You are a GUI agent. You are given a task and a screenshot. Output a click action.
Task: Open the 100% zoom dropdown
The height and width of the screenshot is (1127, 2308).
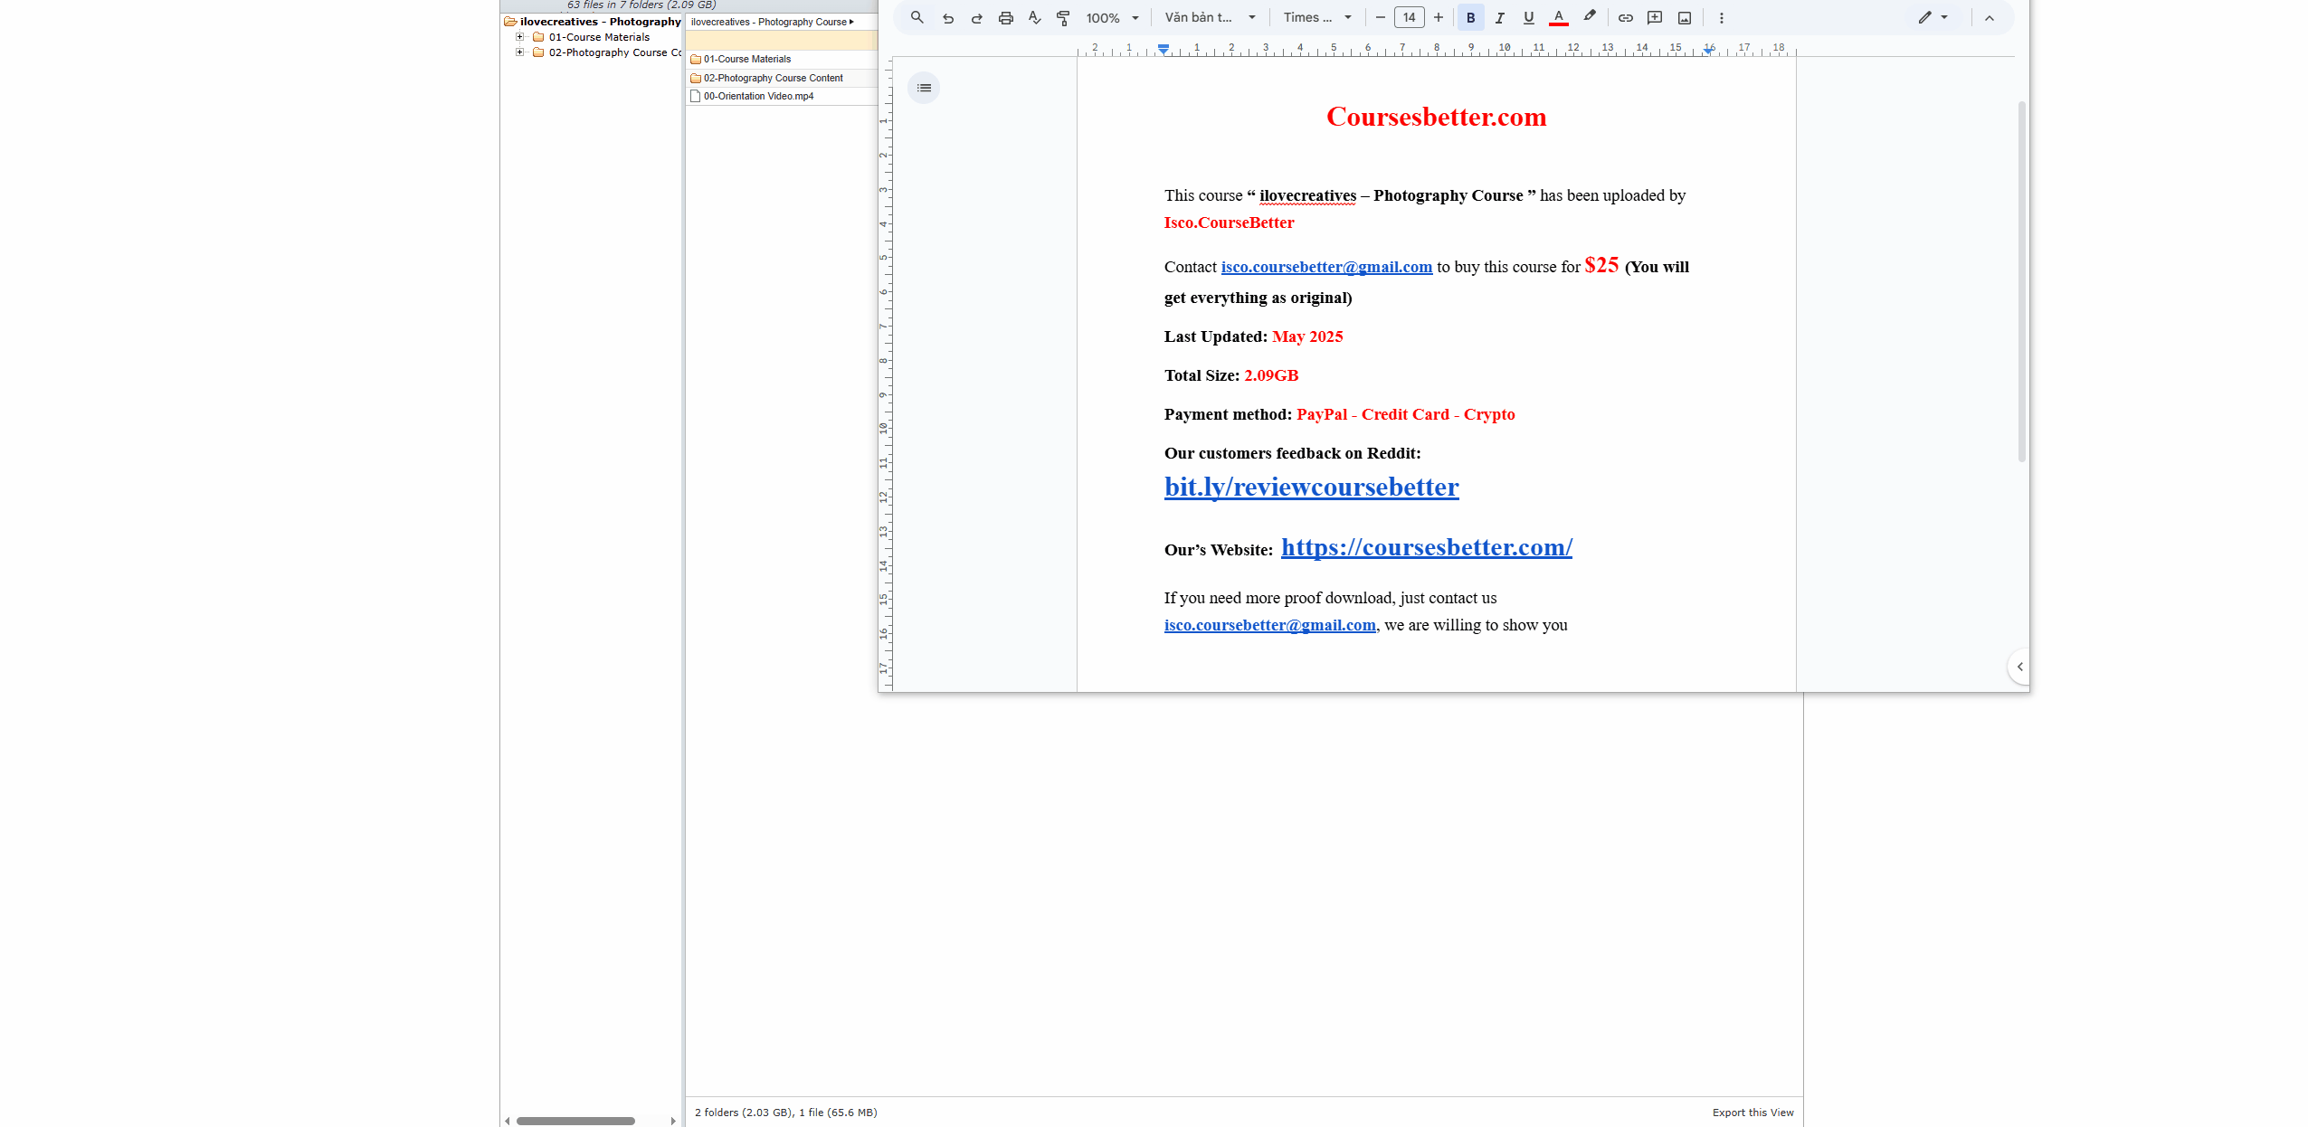pyautogui.click(x=1112, y=17)
